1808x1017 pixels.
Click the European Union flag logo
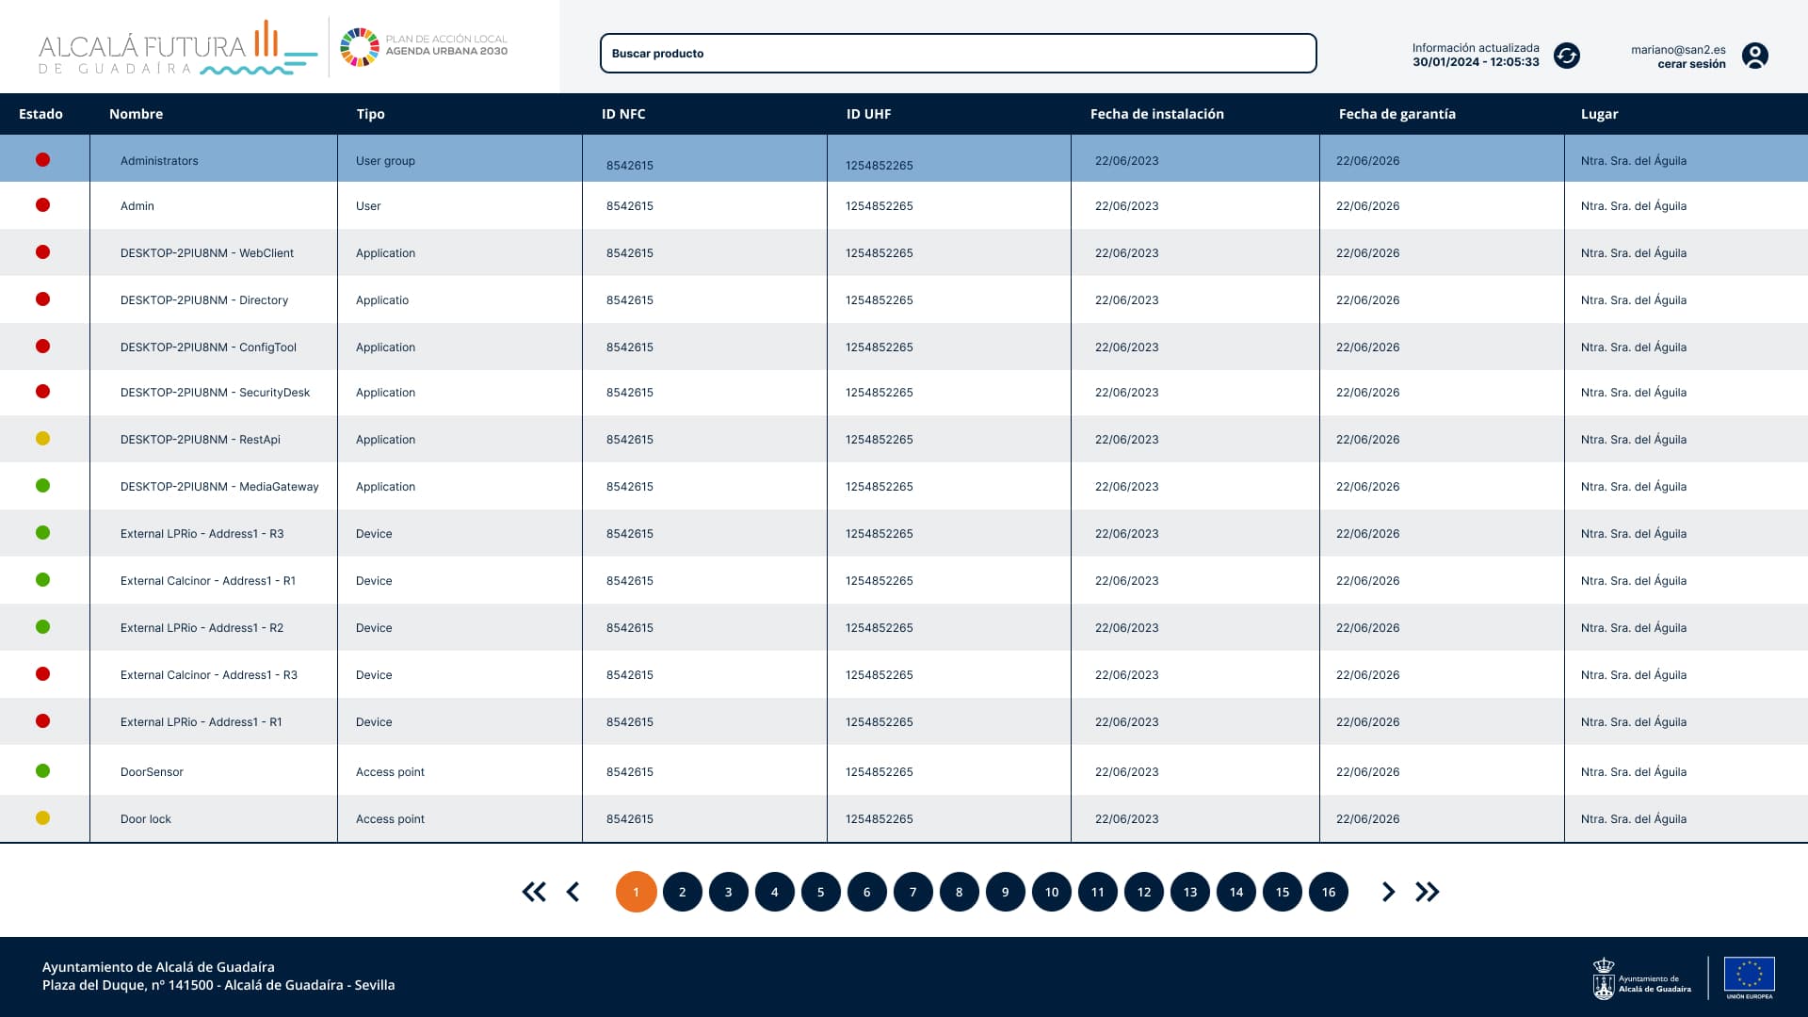coord(1749,977)
